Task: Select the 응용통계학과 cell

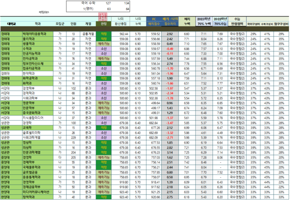Action: [38, 177]
